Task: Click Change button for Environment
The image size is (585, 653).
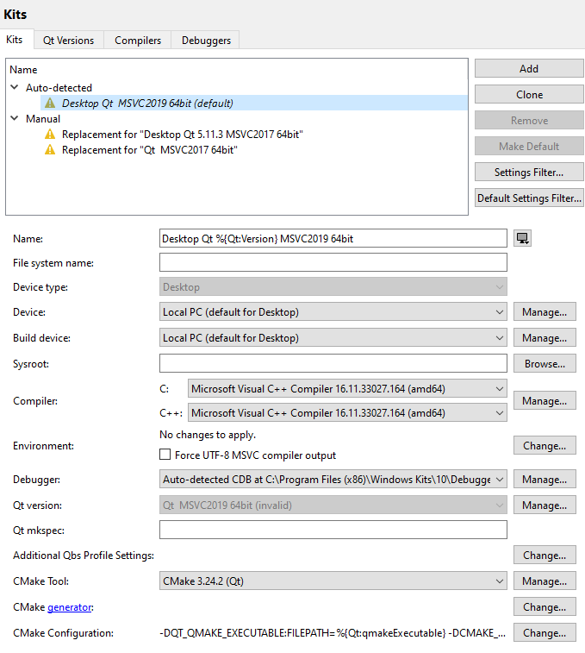Action: [x=545, y=446]
